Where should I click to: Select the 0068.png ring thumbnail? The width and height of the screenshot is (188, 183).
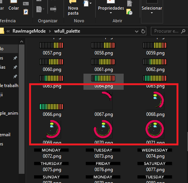(155, 101)
